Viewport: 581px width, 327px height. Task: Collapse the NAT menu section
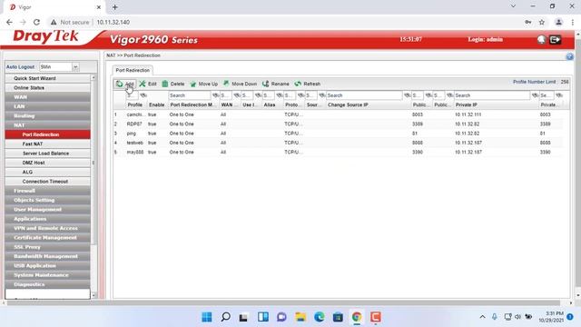click(x=47, y=125)
